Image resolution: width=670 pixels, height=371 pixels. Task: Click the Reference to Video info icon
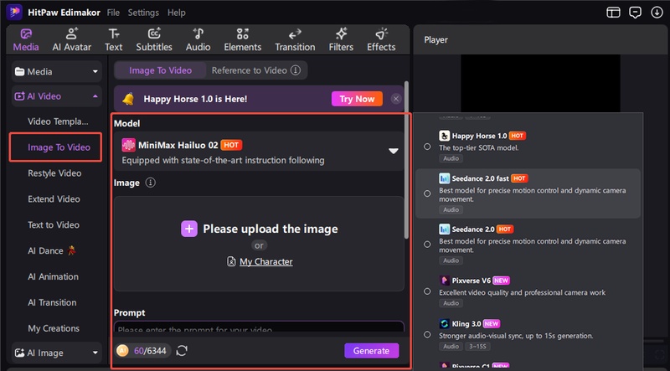click(296, 70)
